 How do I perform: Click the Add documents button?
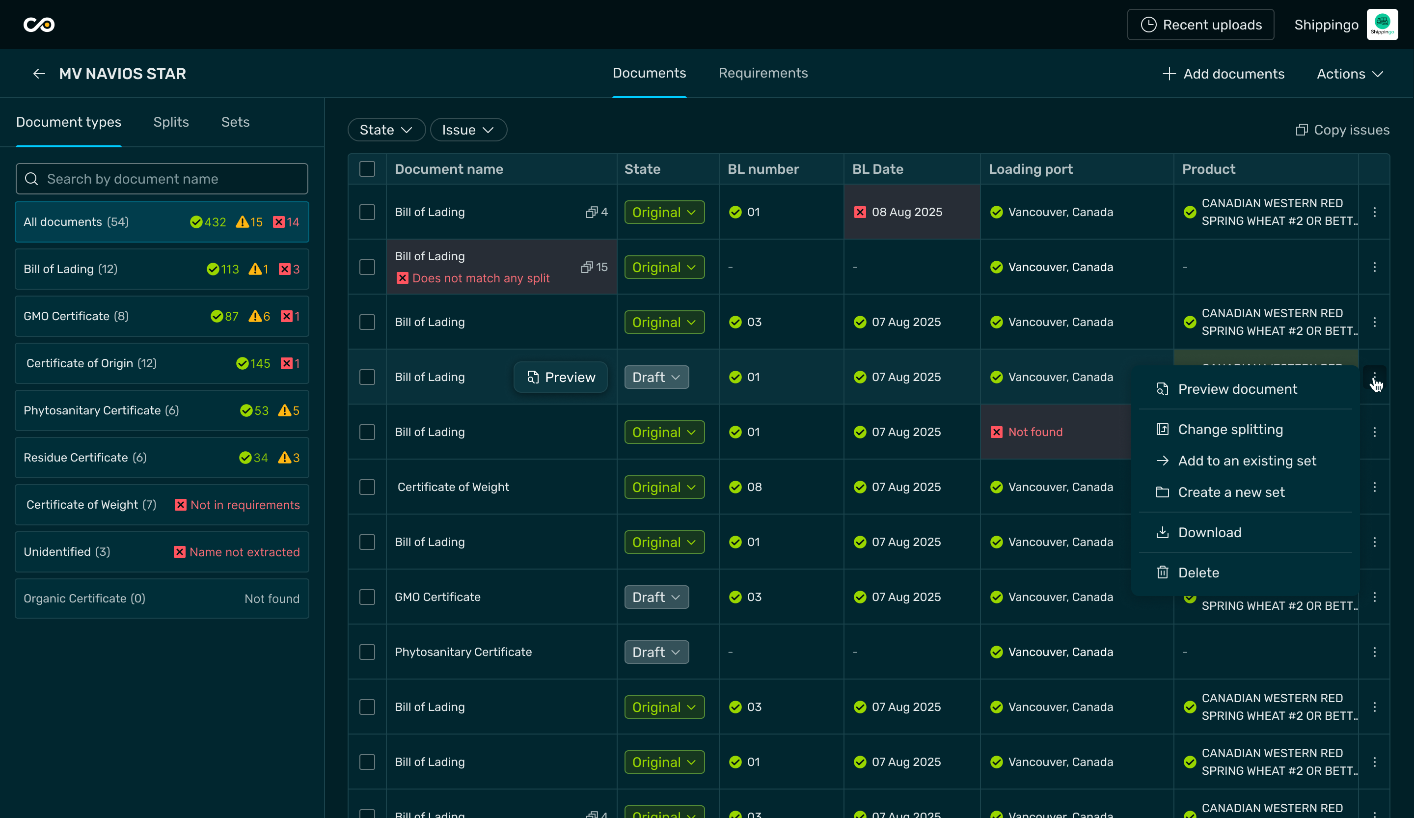click(1223, 74)
